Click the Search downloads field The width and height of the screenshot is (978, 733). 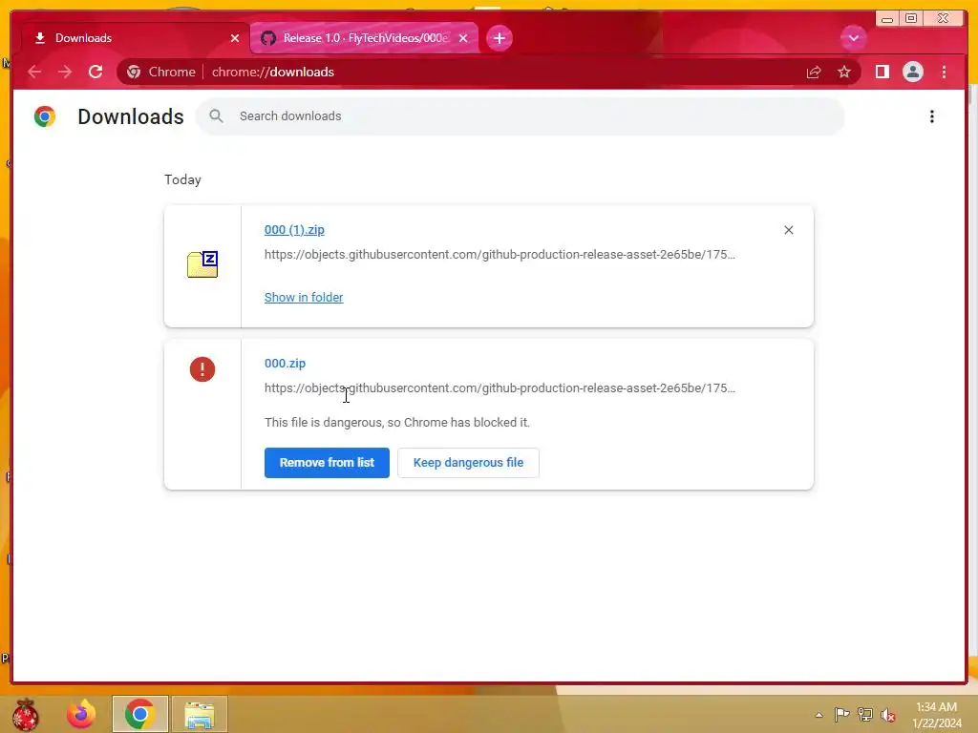tap(521, 116)
